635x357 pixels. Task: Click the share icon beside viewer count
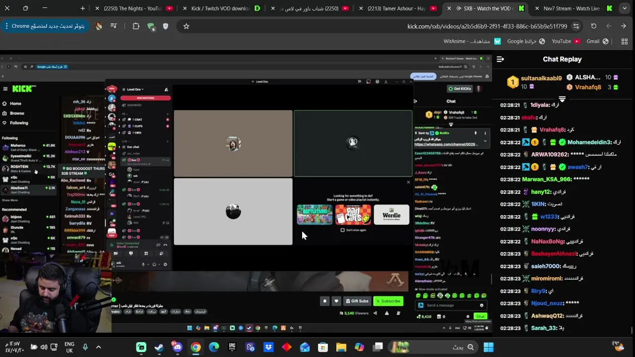[x=375, y=313]
